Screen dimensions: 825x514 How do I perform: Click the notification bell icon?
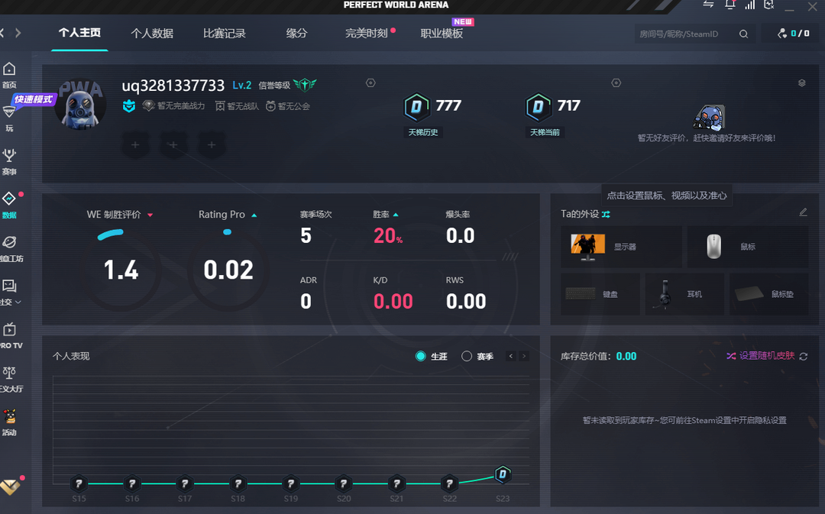730,5
